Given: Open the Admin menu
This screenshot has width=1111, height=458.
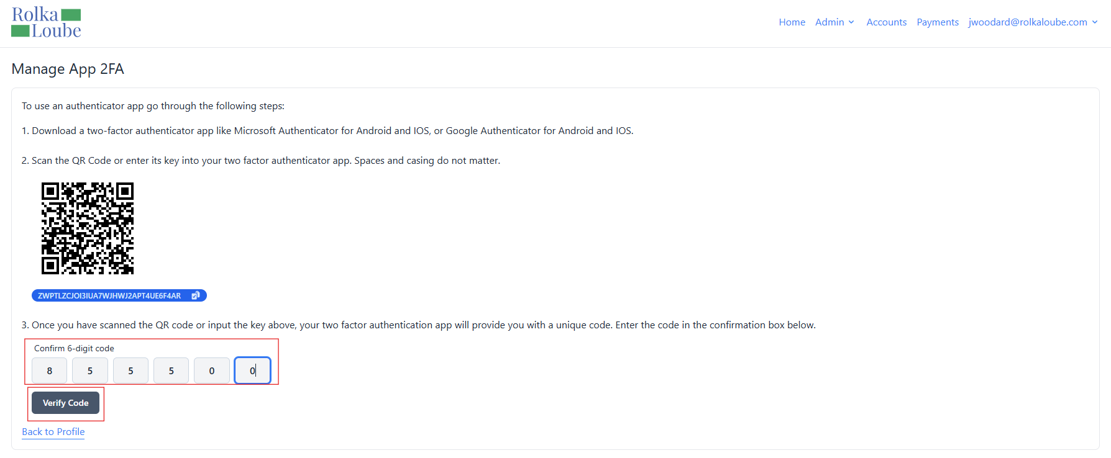Looking at the screenshot, I should pyautogui.click(x=834, y=22).
